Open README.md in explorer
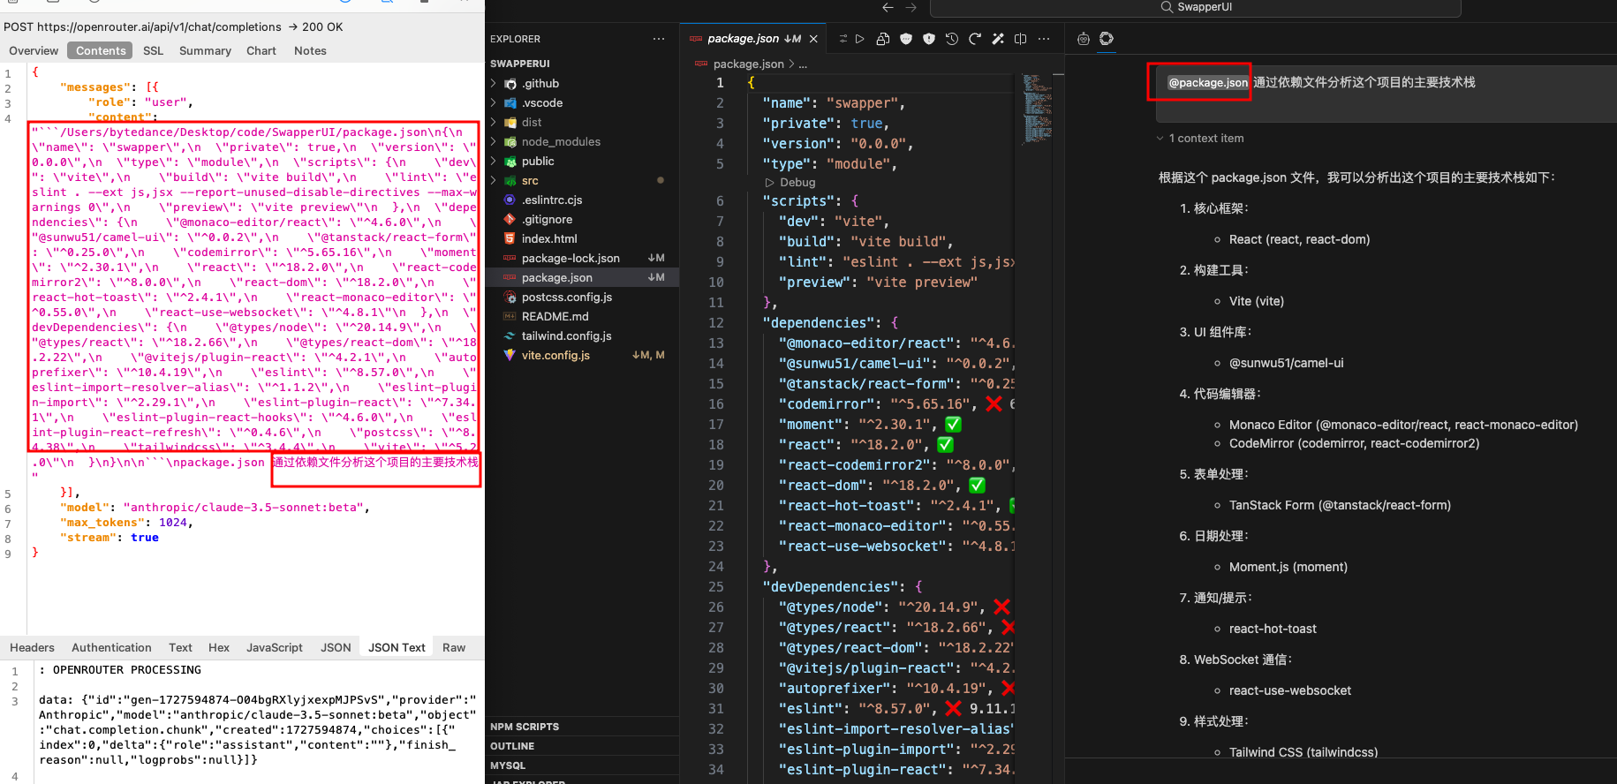The image size is (1617, 784). pyautogui.click(x=555, y=316)
